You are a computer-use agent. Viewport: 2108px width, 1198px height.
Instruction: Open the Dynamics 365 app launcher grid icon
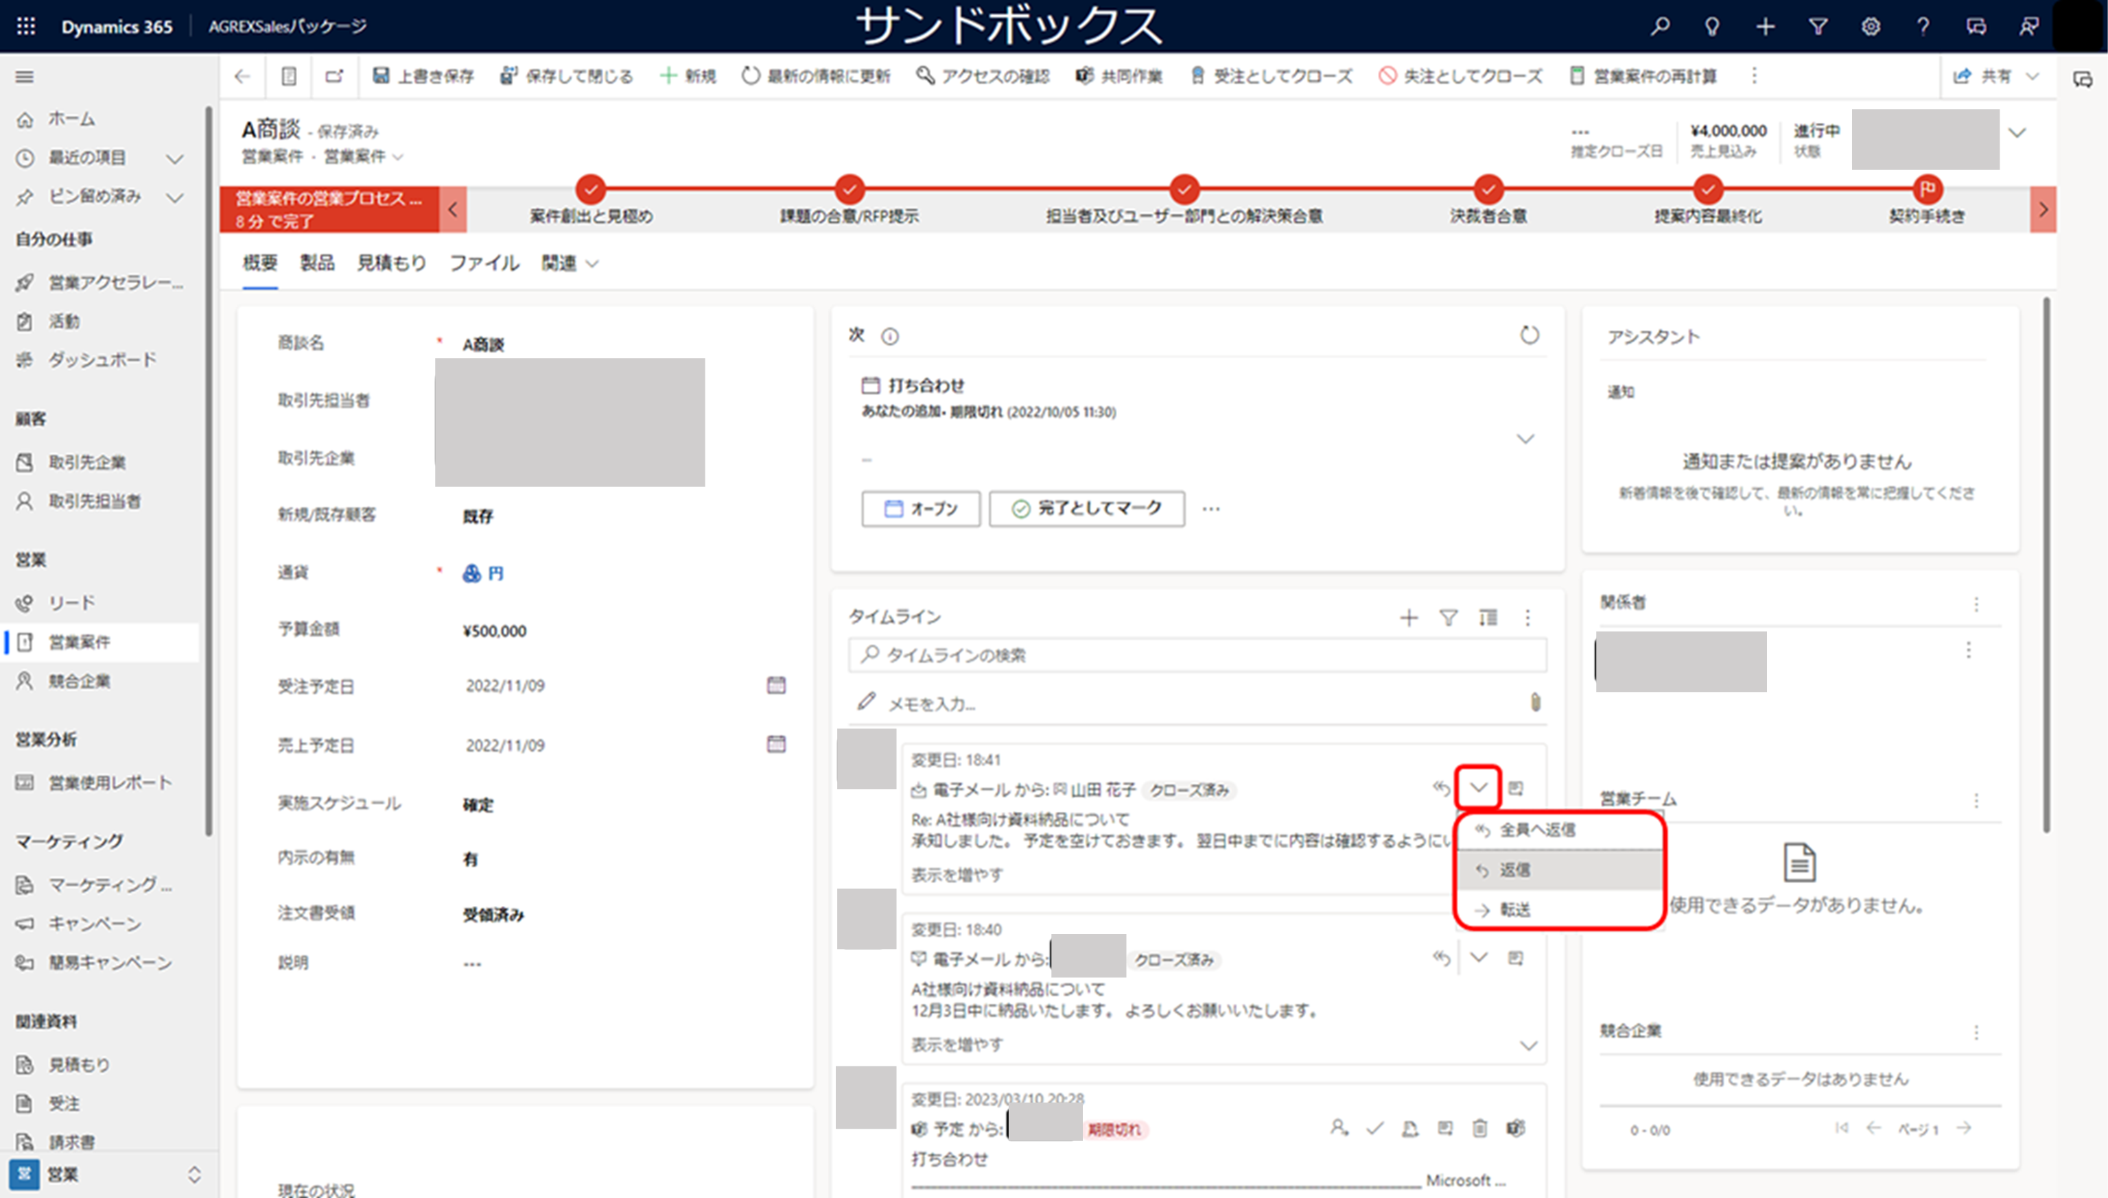point(25,26)
